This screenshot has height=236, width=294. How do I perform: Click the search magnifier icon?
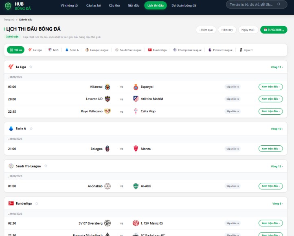tap(279, 4)
